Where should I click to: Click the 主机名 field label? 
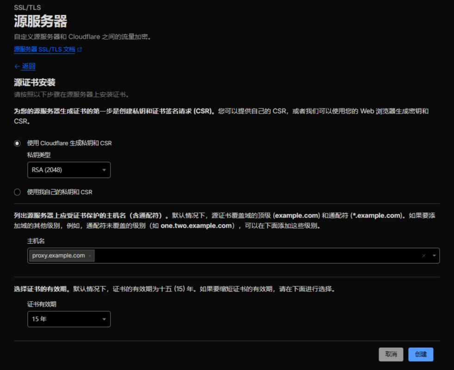(36, 241)
